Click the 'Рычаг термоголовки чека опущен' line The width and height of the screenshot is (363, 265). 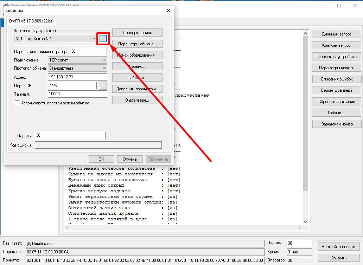123,196
